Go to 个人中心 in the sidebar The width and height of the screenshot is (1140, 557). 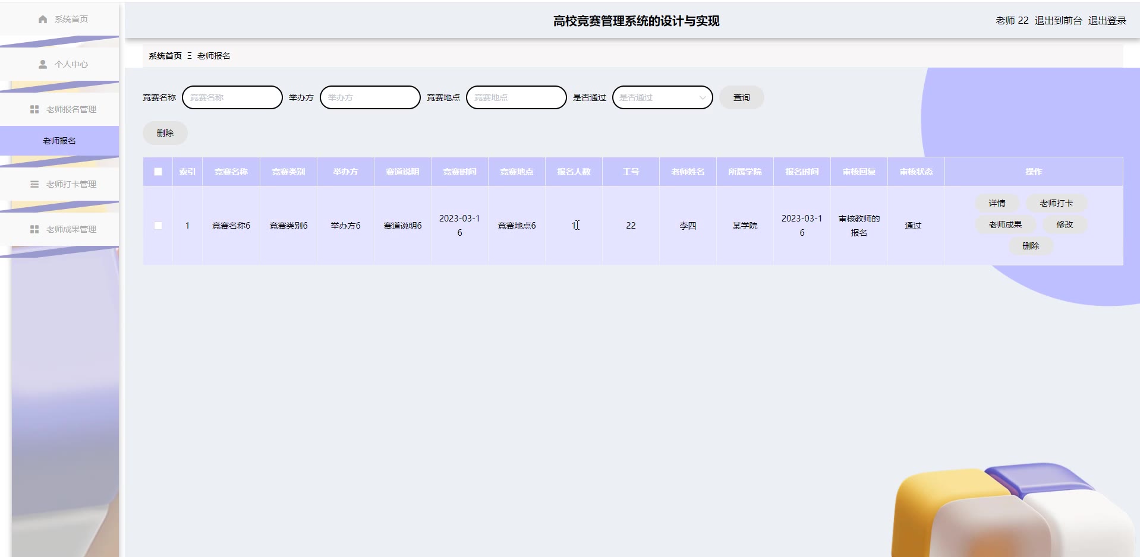tap(59, 64)
